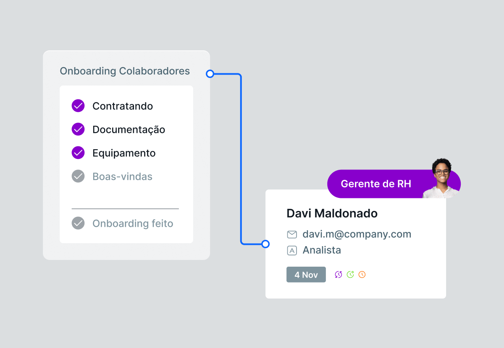Open the Onboarding Colaboradores title

125,71
